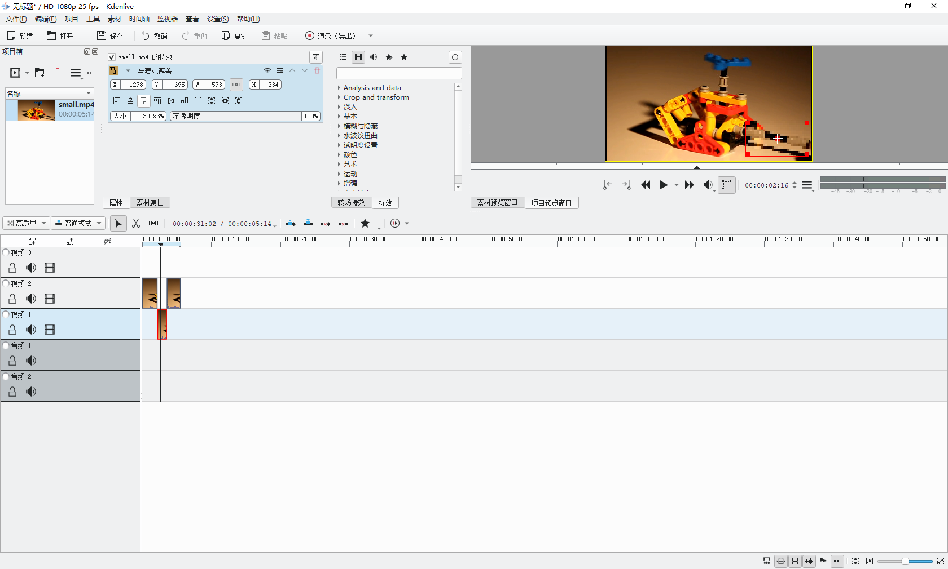Click the effects search input field
The height and width of the screenshot is (569, 948).
click(x=399, y=73)
